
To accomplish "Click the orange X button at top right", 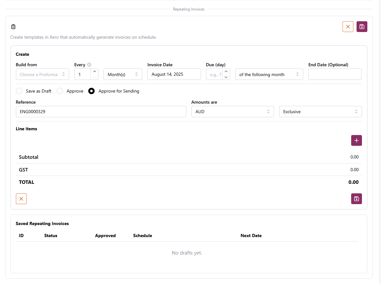I will coord(348,27).
